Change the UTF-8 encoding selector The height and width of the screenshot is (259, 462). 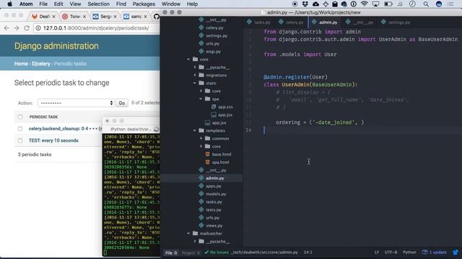pyautogui.click(x=391, y=253)
